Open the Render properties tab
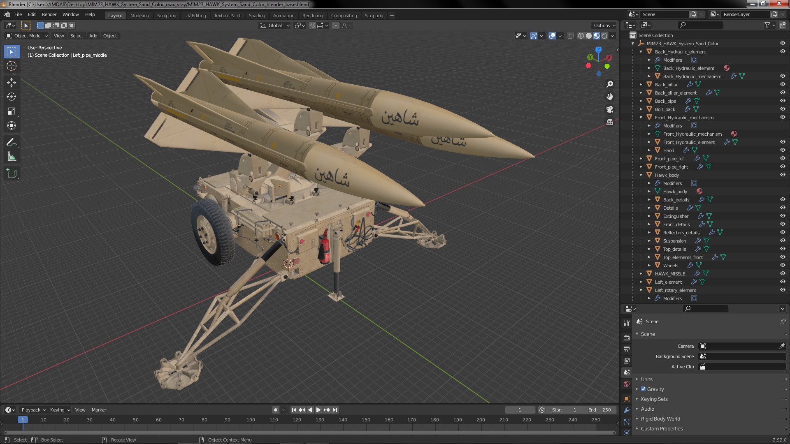 click(x=626, y=338)
